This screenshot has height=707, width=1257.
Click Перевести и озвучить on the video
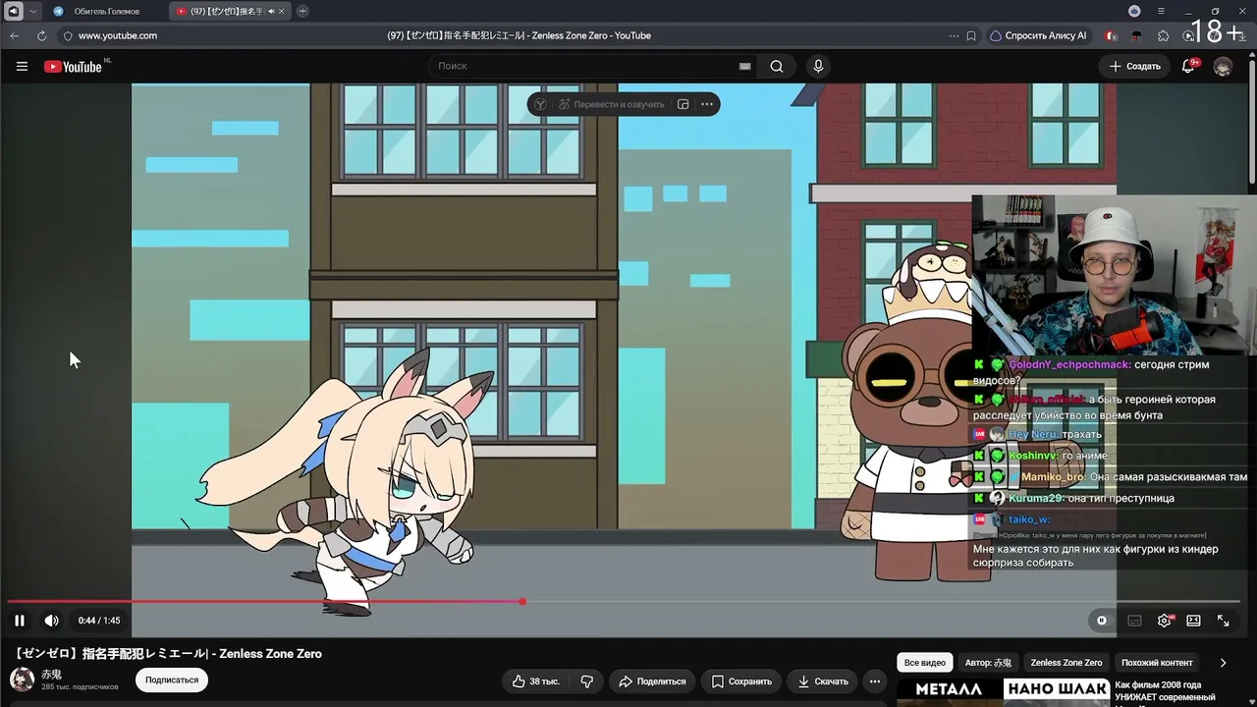coord(611,104)
